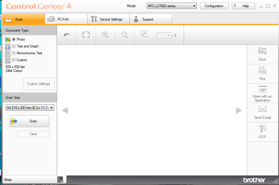279x185 pixels.
Task: Click the rotate and crop icon
Action: point(144,35)
